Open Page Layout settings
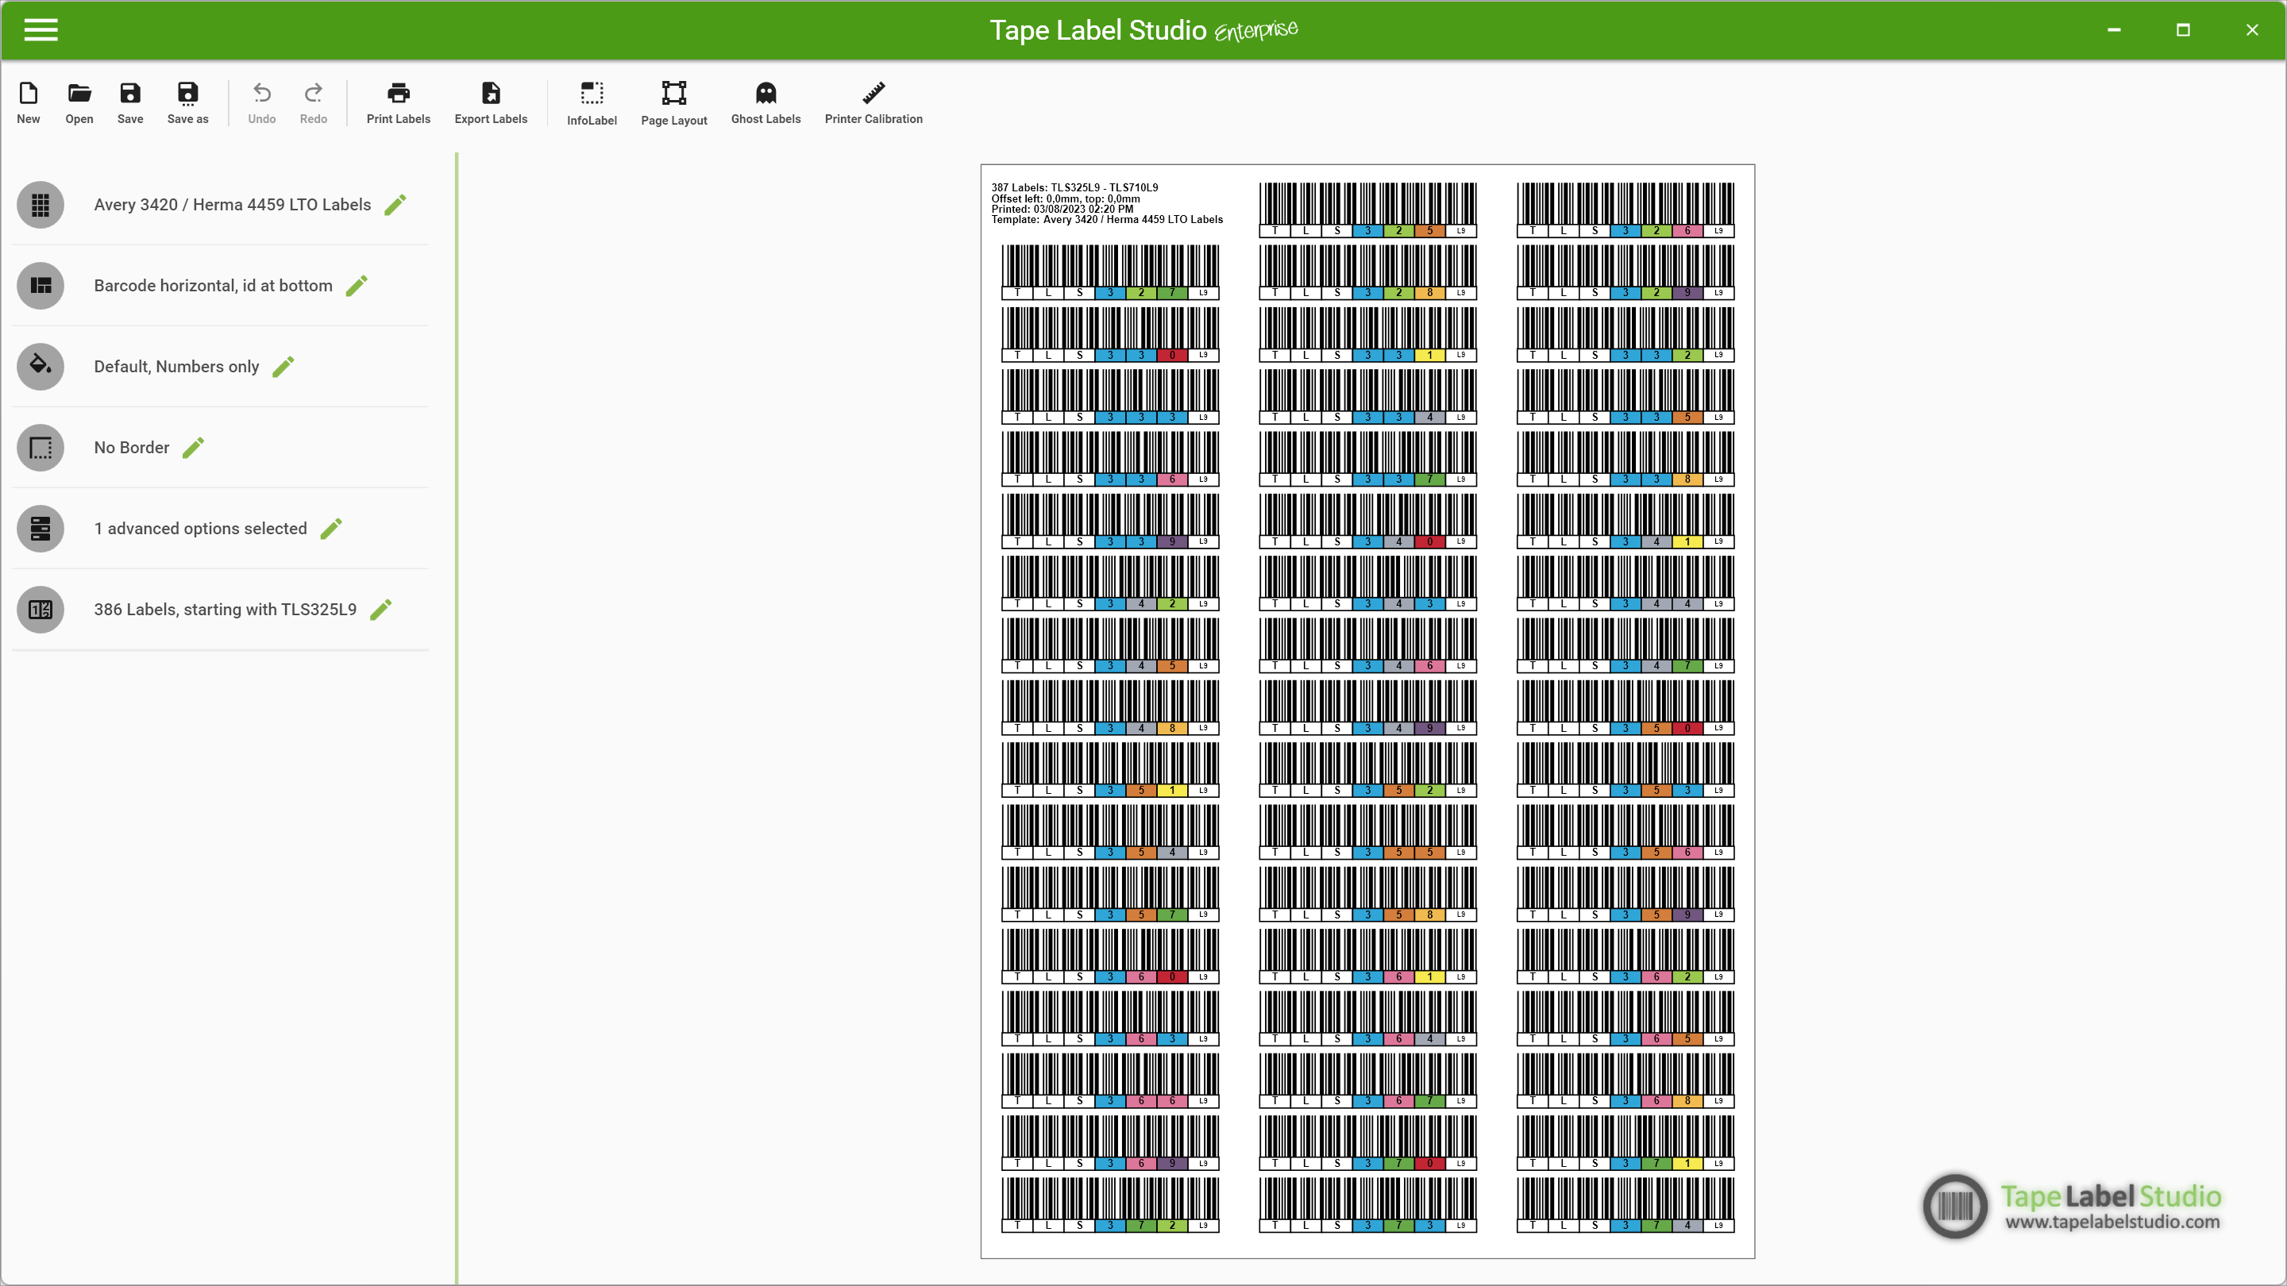 (x=674, y=104)
